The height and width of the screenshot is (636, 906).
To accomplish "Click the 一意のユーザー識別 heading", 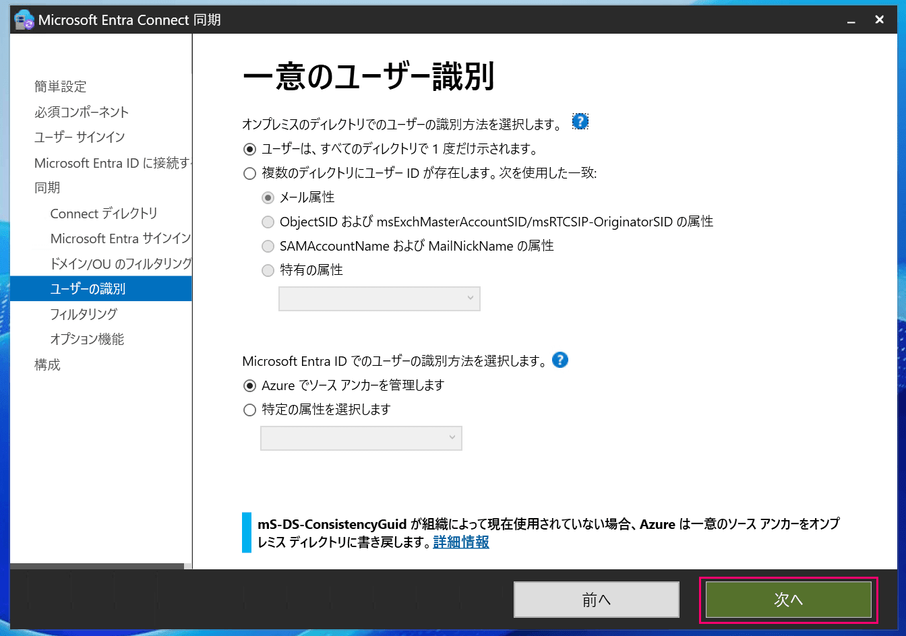I will click(x=368, y=76).
